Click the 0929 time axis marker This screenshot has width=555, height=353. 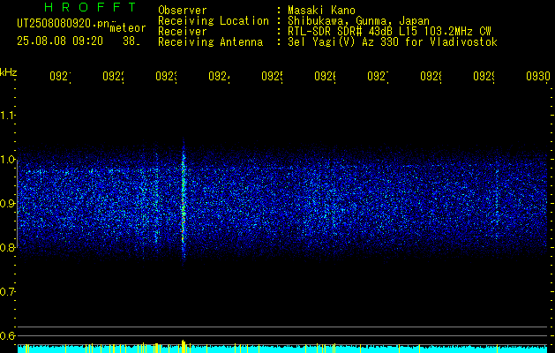(484, 77)
